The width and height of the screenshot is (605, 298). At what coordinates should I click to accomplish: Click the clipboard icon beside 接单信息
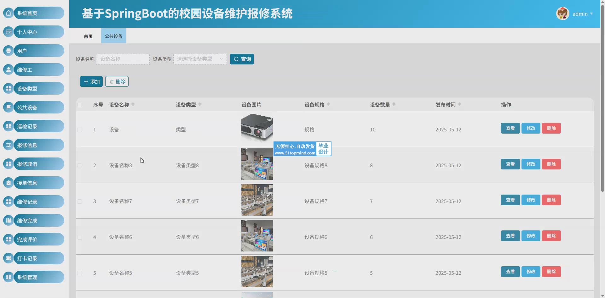pos(9,183)
